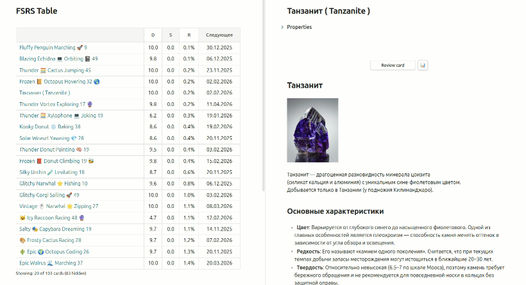Open the Thunder Vortex Exploring 17 note
This screenshot has width=526, height=285.
click(x=56, y=104)
